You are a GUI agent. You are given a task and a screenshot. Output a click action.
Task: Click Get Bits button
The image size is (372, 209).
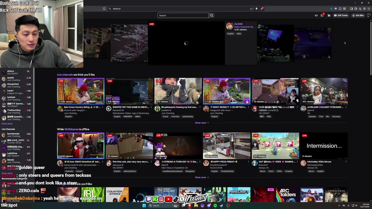tap(358, 15)
